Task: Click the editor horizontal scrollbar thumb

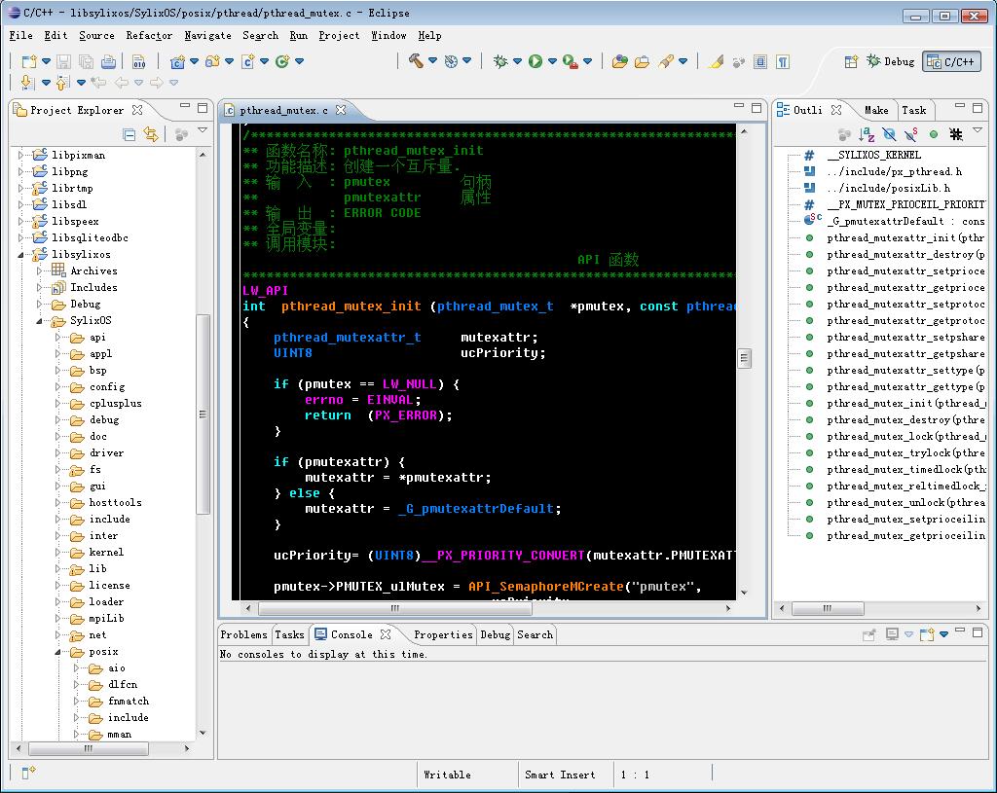Action: [395, 608]
